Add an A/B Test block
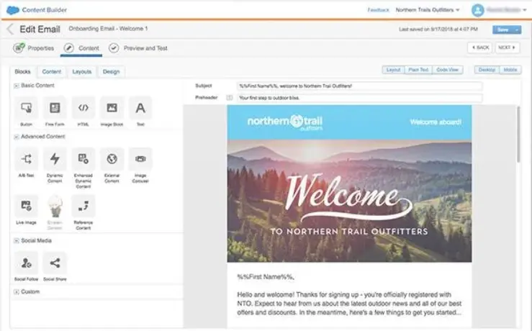The width and height of the screenshot is (532, 331). point(26,159)
